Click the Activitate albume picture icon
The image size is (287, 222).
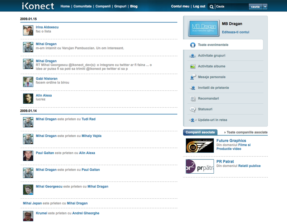click(x=192, y=66)
